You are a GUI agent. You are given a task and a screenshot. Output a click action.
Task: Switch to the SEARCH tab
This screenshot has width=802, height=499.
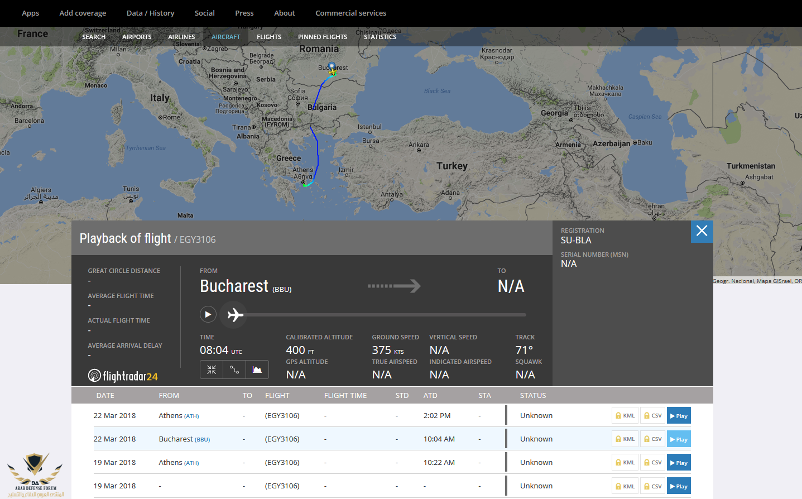point(94,37)
